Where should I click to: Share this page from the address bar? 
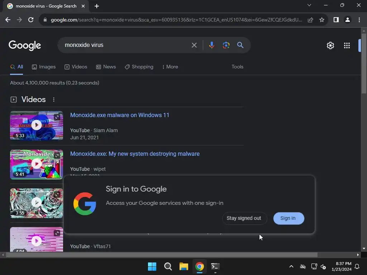[310, 20]
